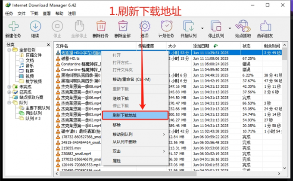Open dropdown arrow beside 停止队列
Viewport: 293px width, 181px height.
(230, 28)
